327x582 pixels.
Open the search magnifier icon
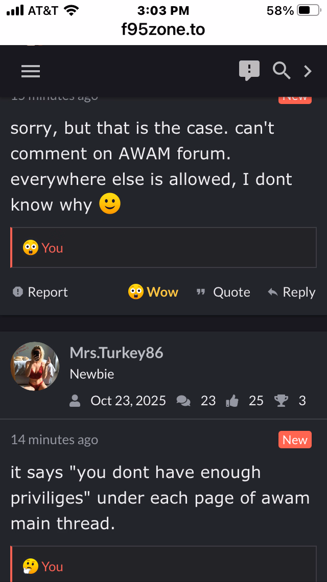(x=282, y=71)
